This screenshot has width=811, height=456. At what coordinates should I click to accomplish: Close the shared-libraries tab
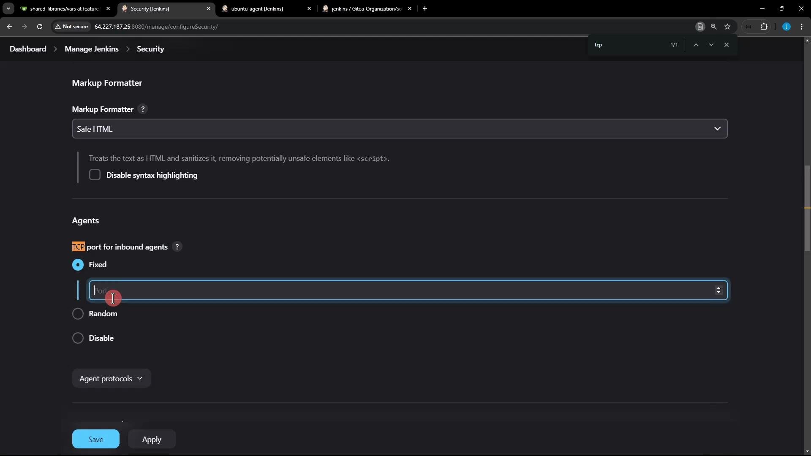point(108,8)
